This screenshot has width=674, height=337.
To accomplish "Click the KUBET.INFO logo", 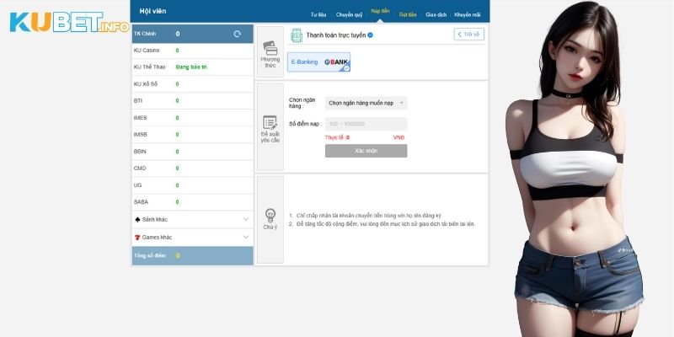I will pyautogui.click(x=69, y=23).
